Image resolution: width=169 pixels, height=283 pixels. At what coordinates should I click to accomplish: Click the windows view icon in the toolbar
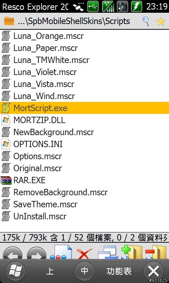(108, 252)
